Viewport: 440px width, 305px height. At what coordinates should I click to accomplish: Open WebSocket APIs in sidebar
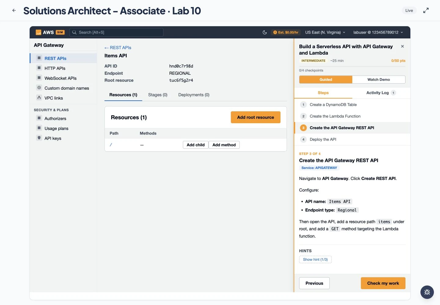point(63,78)
